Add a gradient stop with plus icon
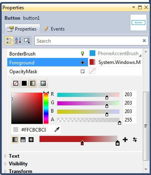 125,140
